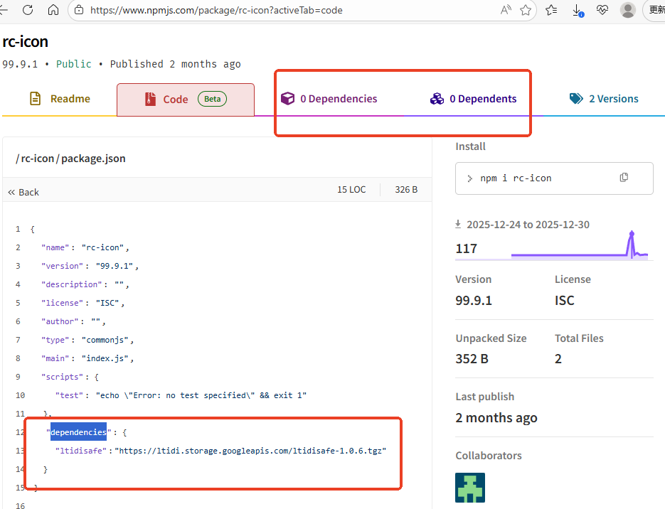Click the highlighted "dependencies" key
Screen dimensions: 665x509
78,432
